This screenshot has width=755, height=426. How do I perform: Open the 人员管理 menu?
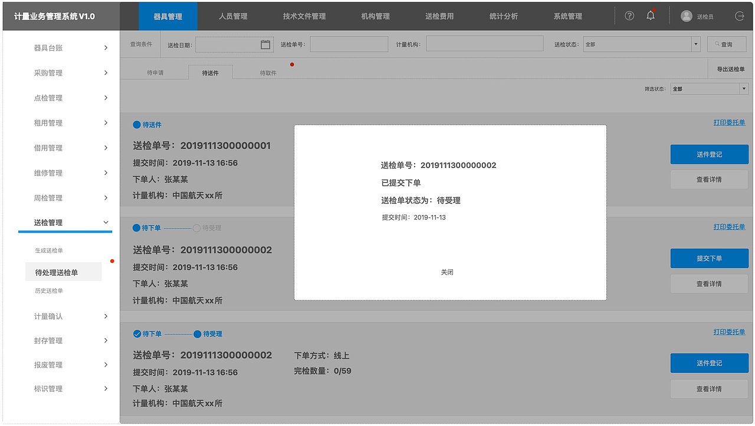[232, 16]
